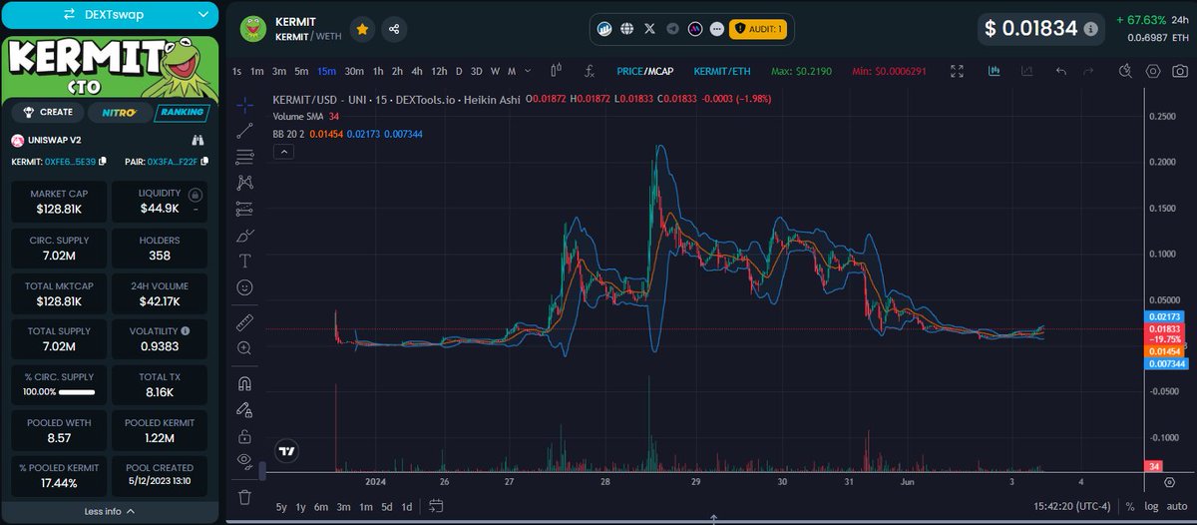
Task: Click the price info icon beside $0.01834
Action: (x=1090, y=29)
